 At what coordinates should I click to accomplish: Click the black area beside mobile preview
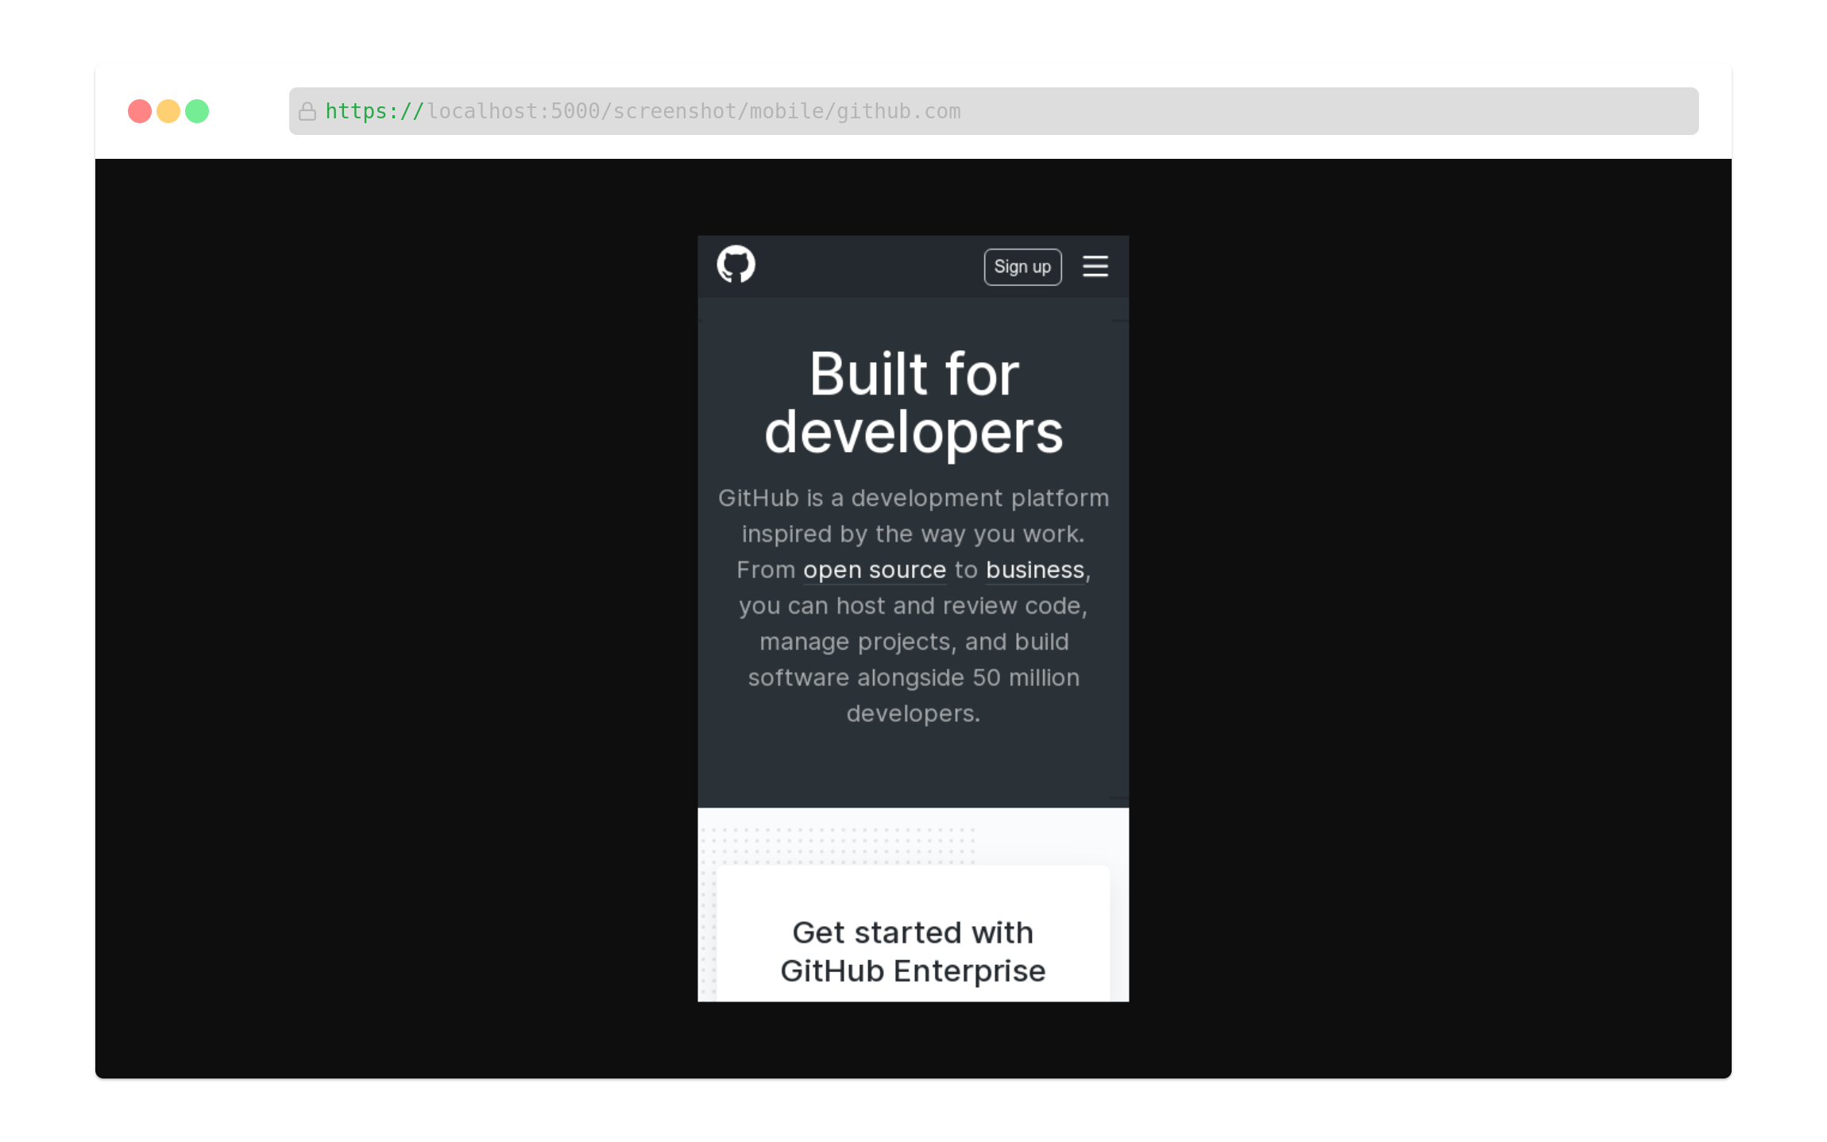397,619
